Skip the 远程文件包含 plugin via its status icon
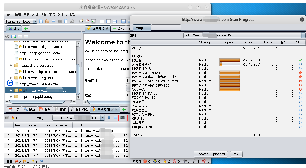This screenshot has height=168, width=306. (300, 64)
